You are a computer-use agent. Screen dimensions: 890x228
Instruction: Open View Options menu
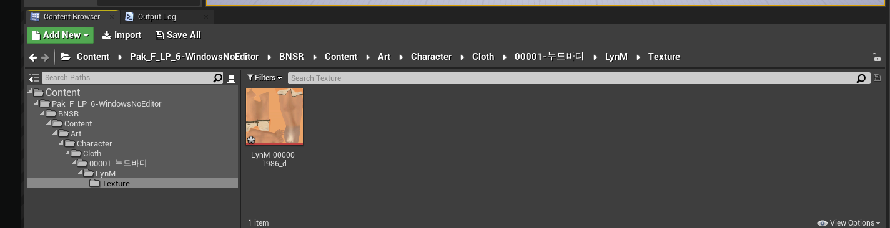pyautogui.click(x=849, y=223)
